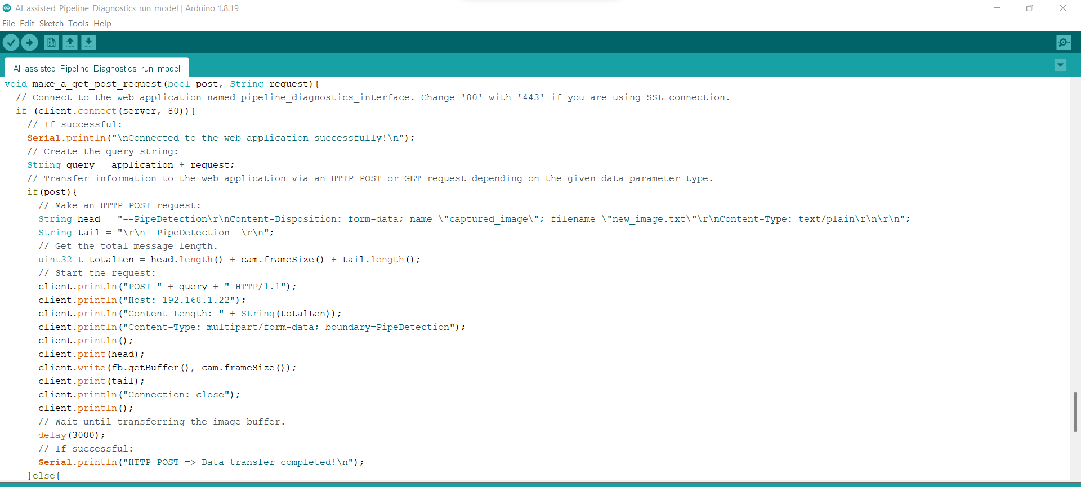Open the Serial Monitor icon
1081x487 pixels.
tap(1064, 42)
